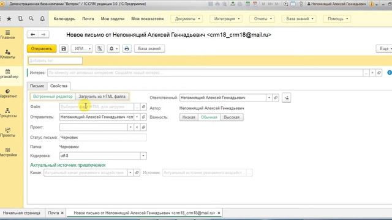Expand the Интерес dropdown arrow
The image size is (392, 220).
(x=372, y=73)
